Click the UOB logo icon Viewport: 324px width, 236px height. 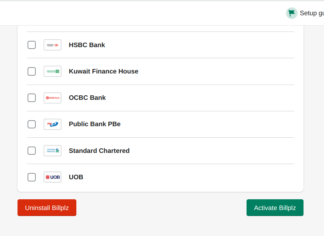(x=53, y=177)
